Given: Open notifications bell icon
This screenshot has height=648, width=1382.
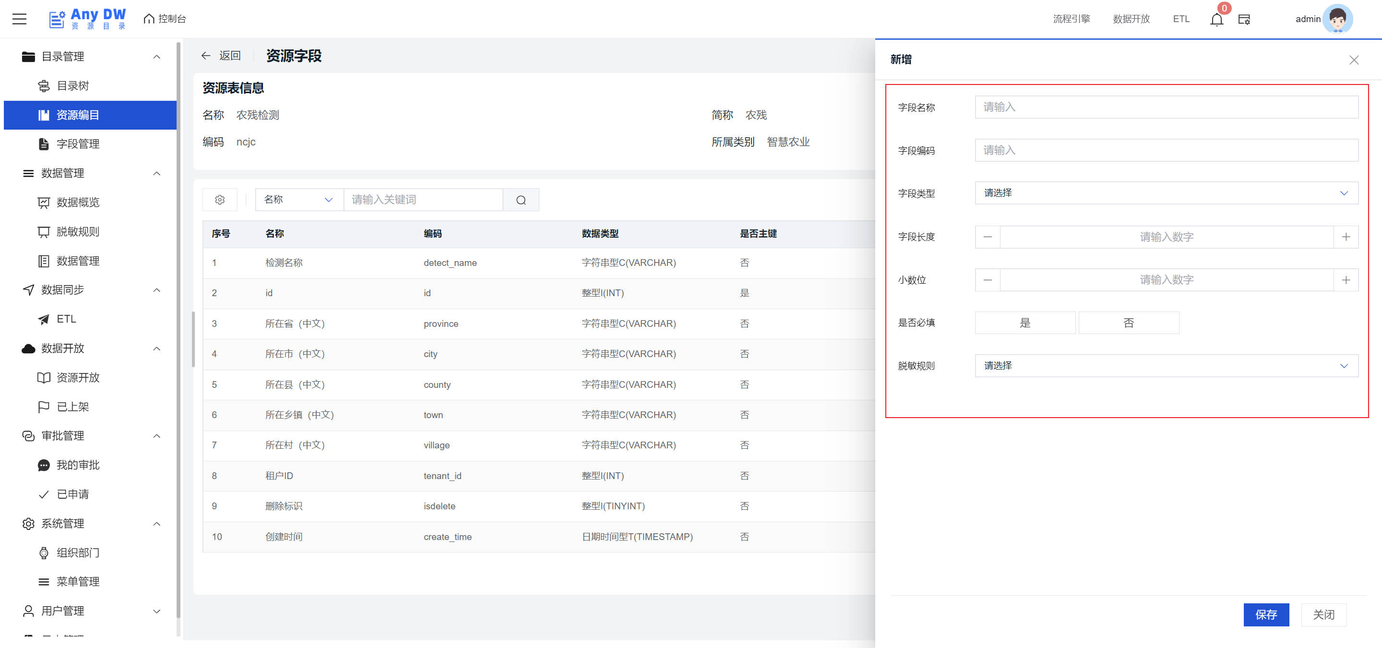Looking at the screenshot, I should (x=1216, y=19).
